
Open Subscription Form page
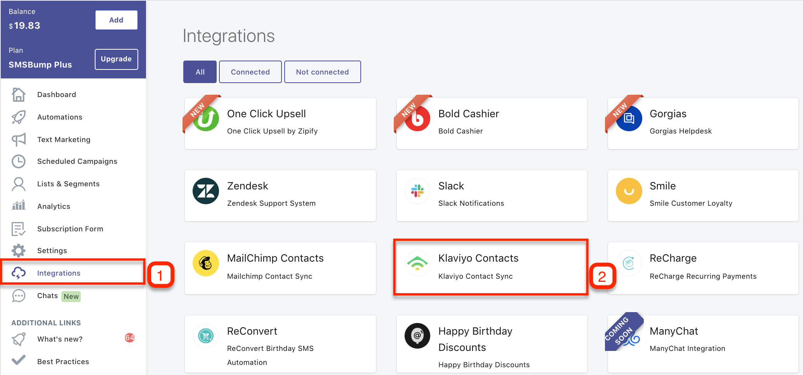point(70,229)
